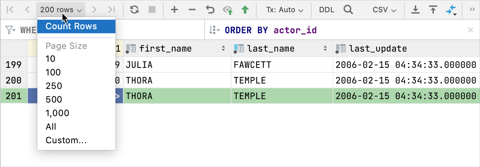The image size is (480, 167).
Task: Click the last_name column header
Action: [282, 49]
